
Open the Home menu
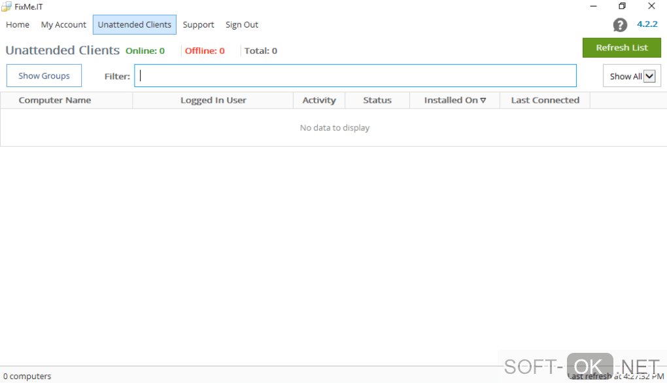tap(18, 25)
